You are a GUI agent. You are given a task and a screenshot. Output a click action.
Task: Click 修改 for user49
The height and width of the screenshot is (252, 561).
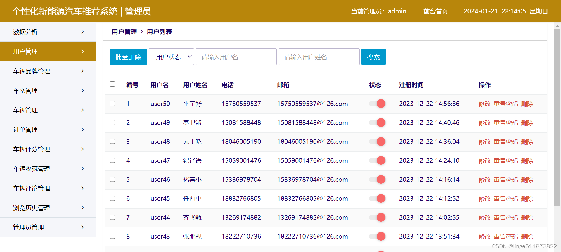(x=485, y=123)
